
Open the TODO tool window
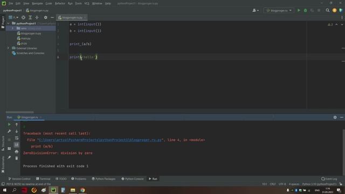(x=61, y=179)
